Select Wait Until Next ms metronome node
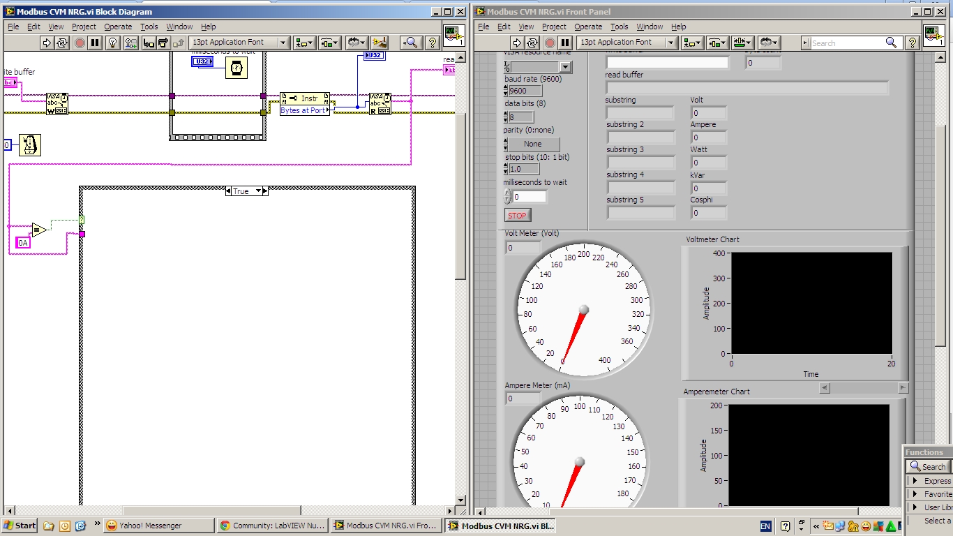This screenshot has height=536, width=953. [x=30, y=145]
